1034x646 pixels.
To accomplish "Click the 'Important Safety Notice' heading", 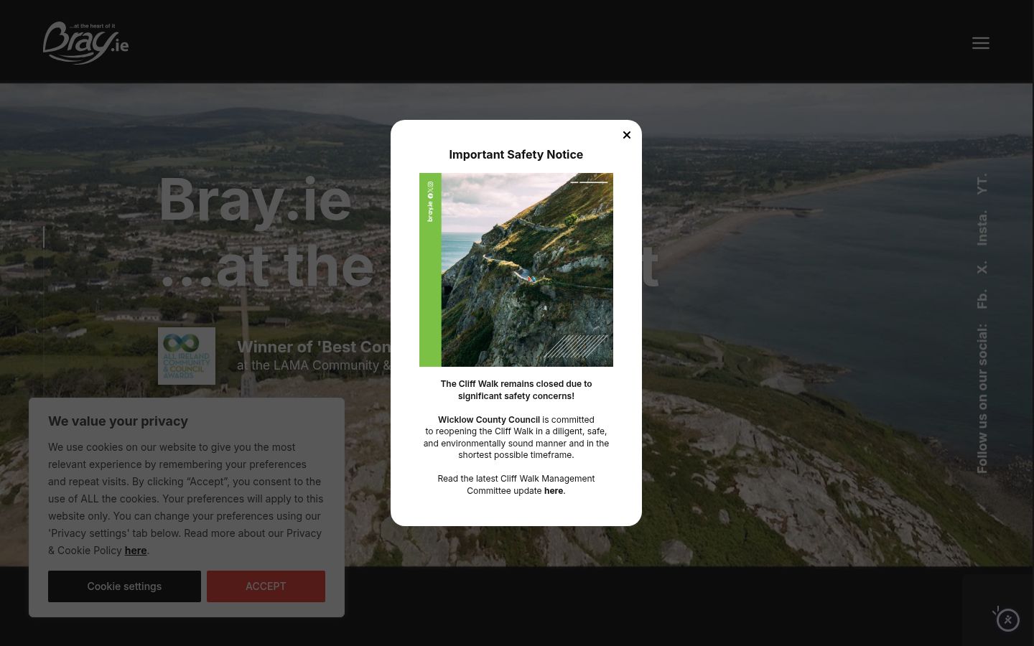I will point(516,154).
